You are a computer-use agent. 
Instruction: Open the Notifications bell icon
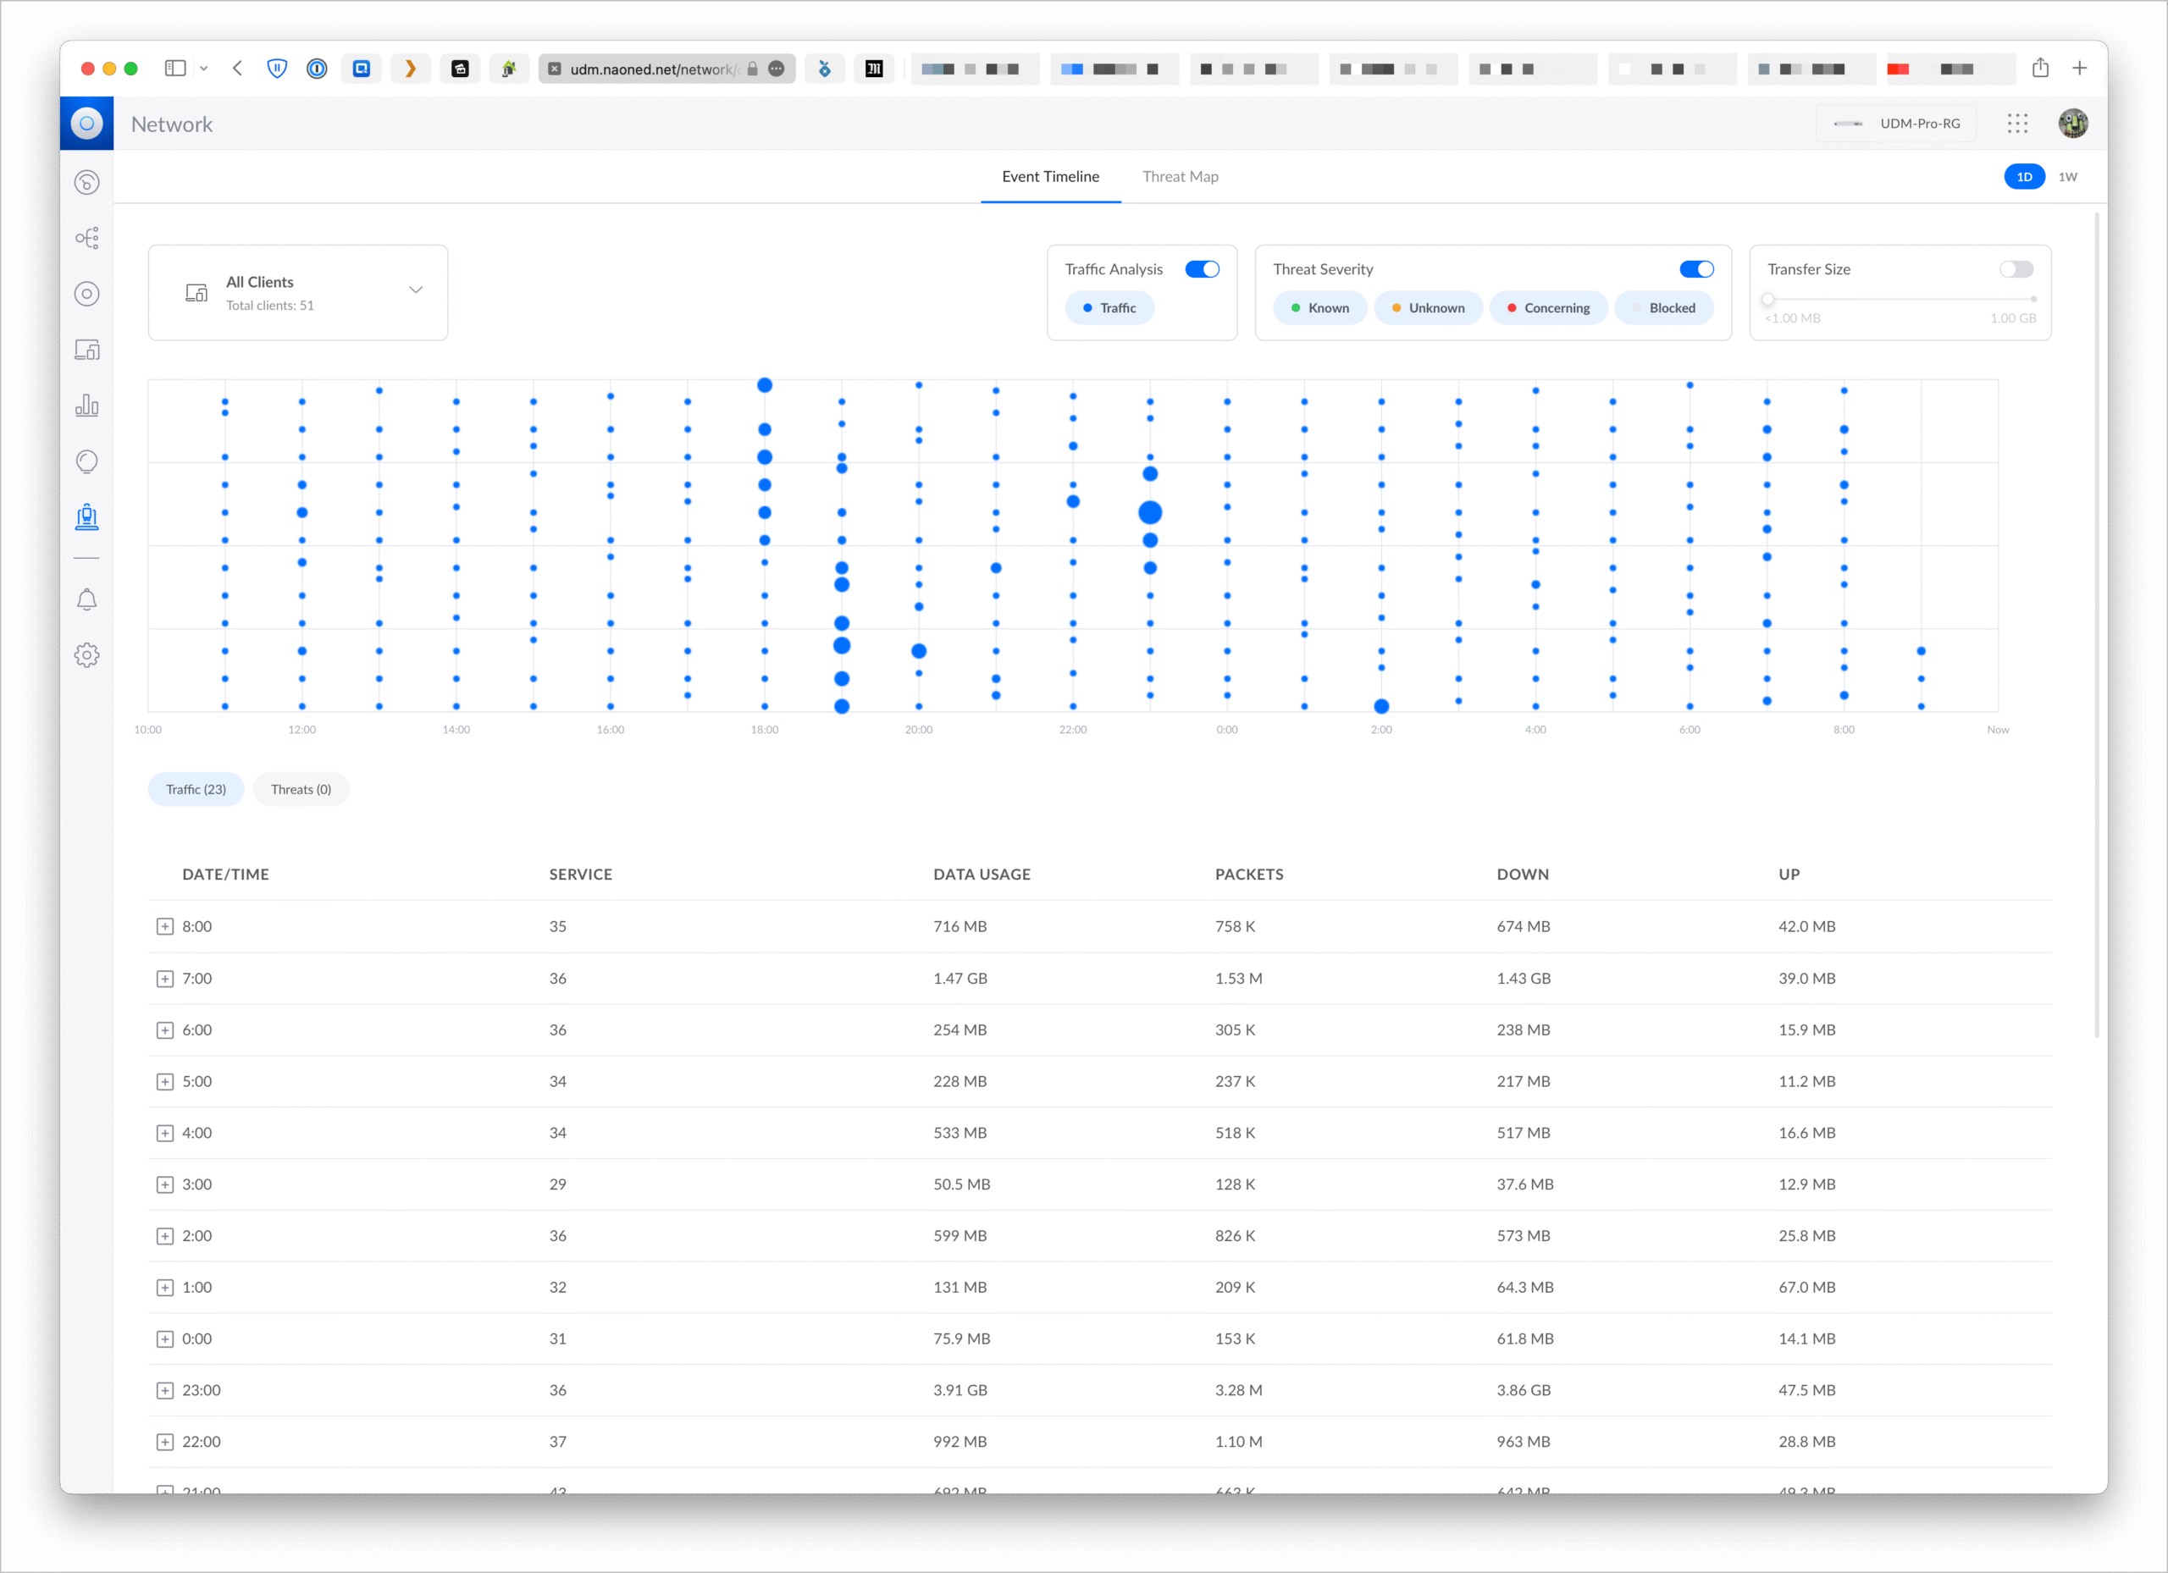(87, 599)
